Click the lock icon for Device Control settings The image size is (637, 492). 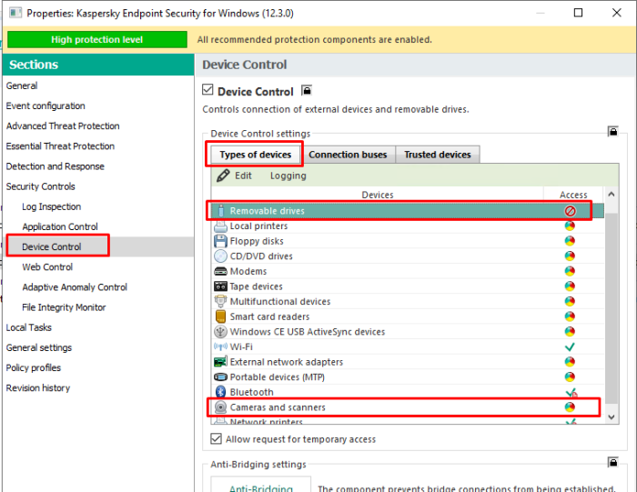[613, 132]
